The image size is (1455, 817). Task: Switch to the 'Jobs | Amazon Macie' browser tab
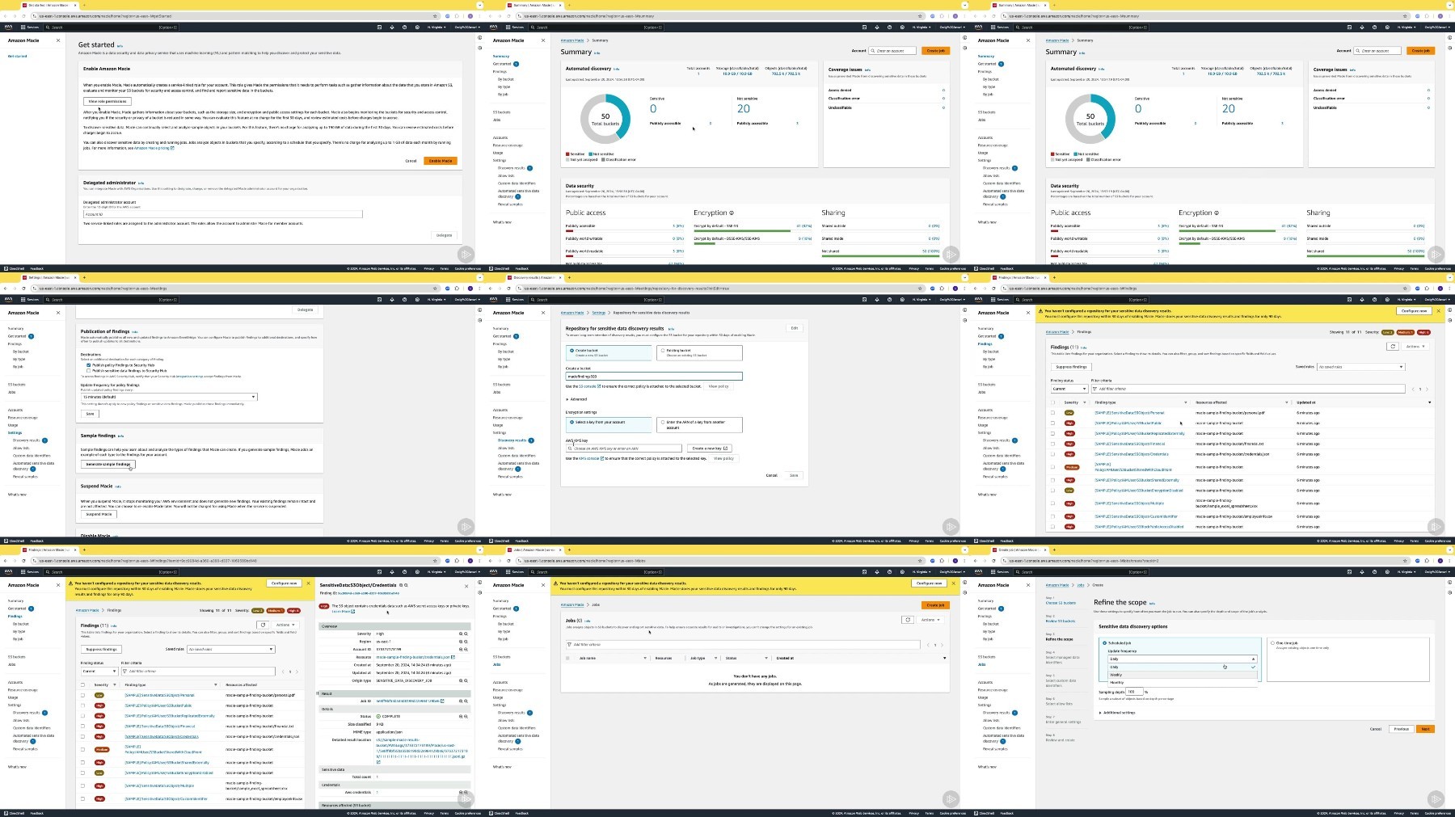pyautogui.click(x=533, y=550)
